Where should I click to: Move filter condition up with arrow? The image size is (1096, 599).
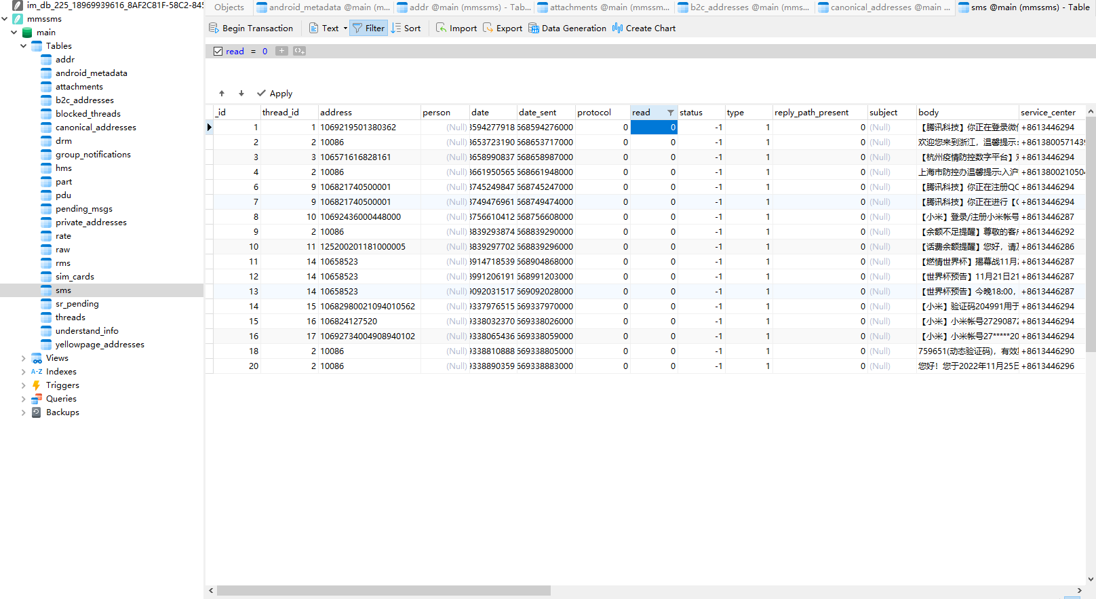[x=222, y=94]
